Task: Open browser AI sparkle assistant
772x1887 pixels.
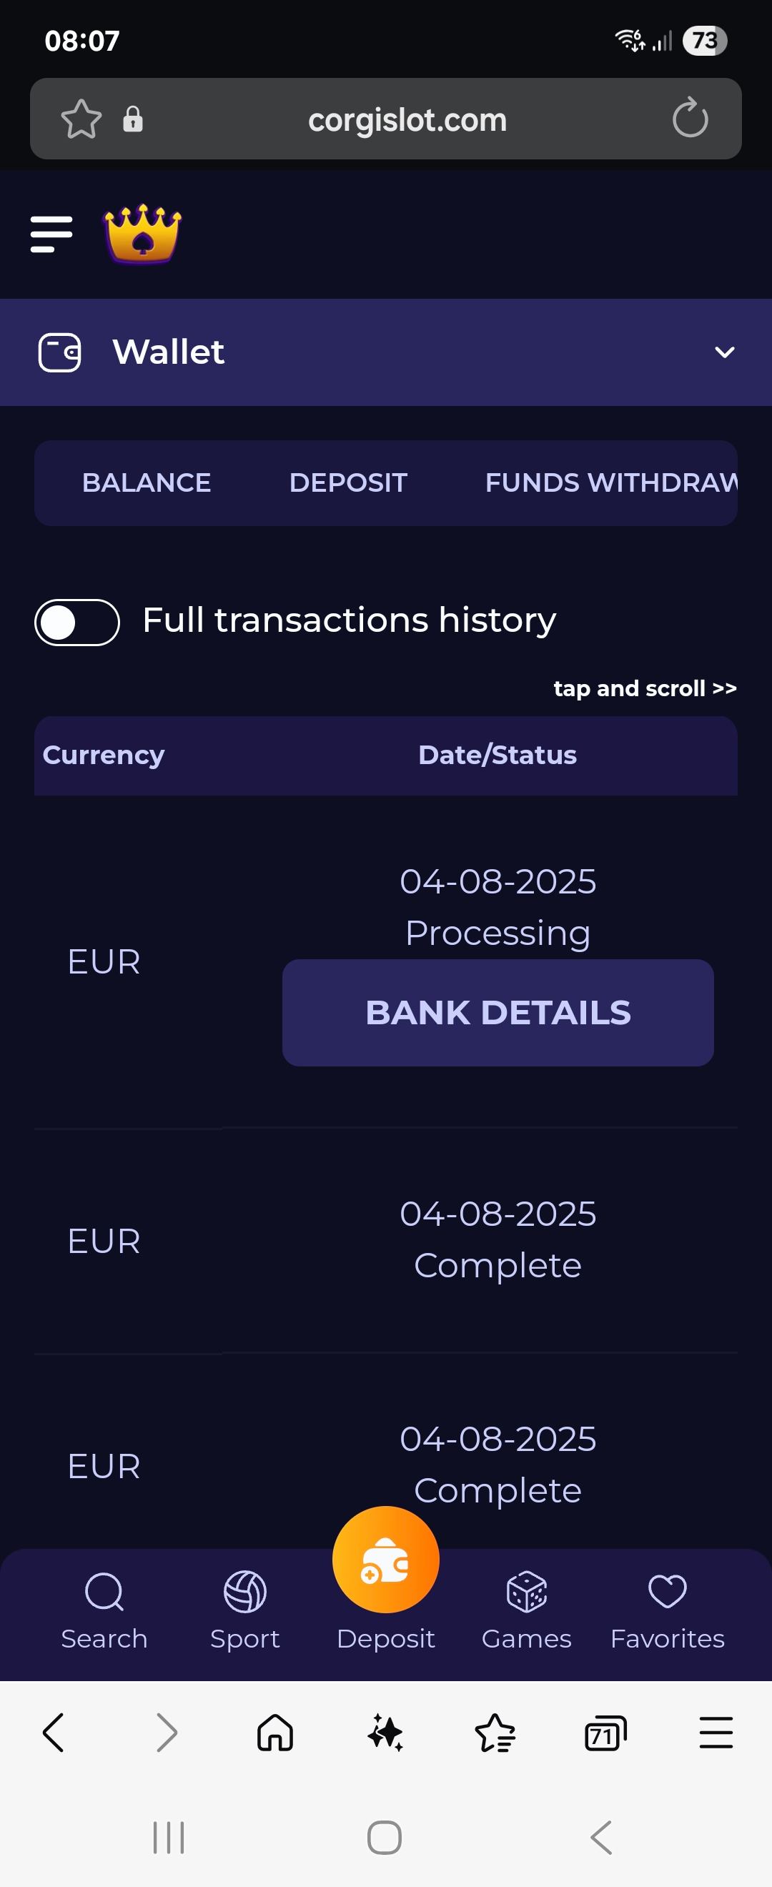Action: pos(385,1733)
